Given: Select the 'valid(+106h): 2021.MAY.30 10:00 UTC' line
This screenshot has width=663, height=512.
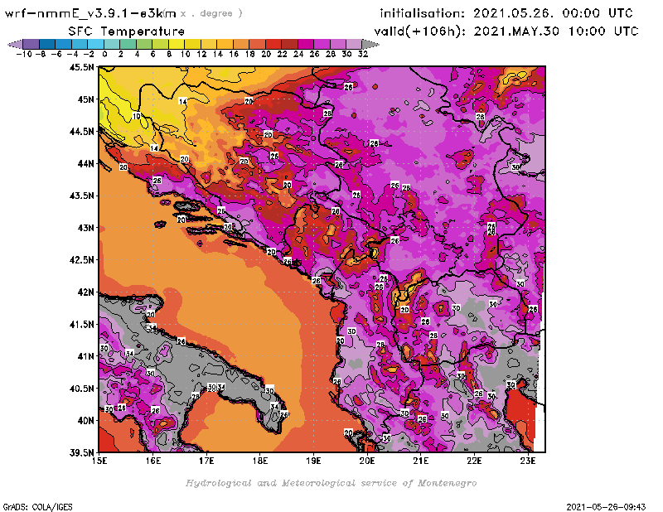Looking at the screenshot, I should [x=506, y=31].
